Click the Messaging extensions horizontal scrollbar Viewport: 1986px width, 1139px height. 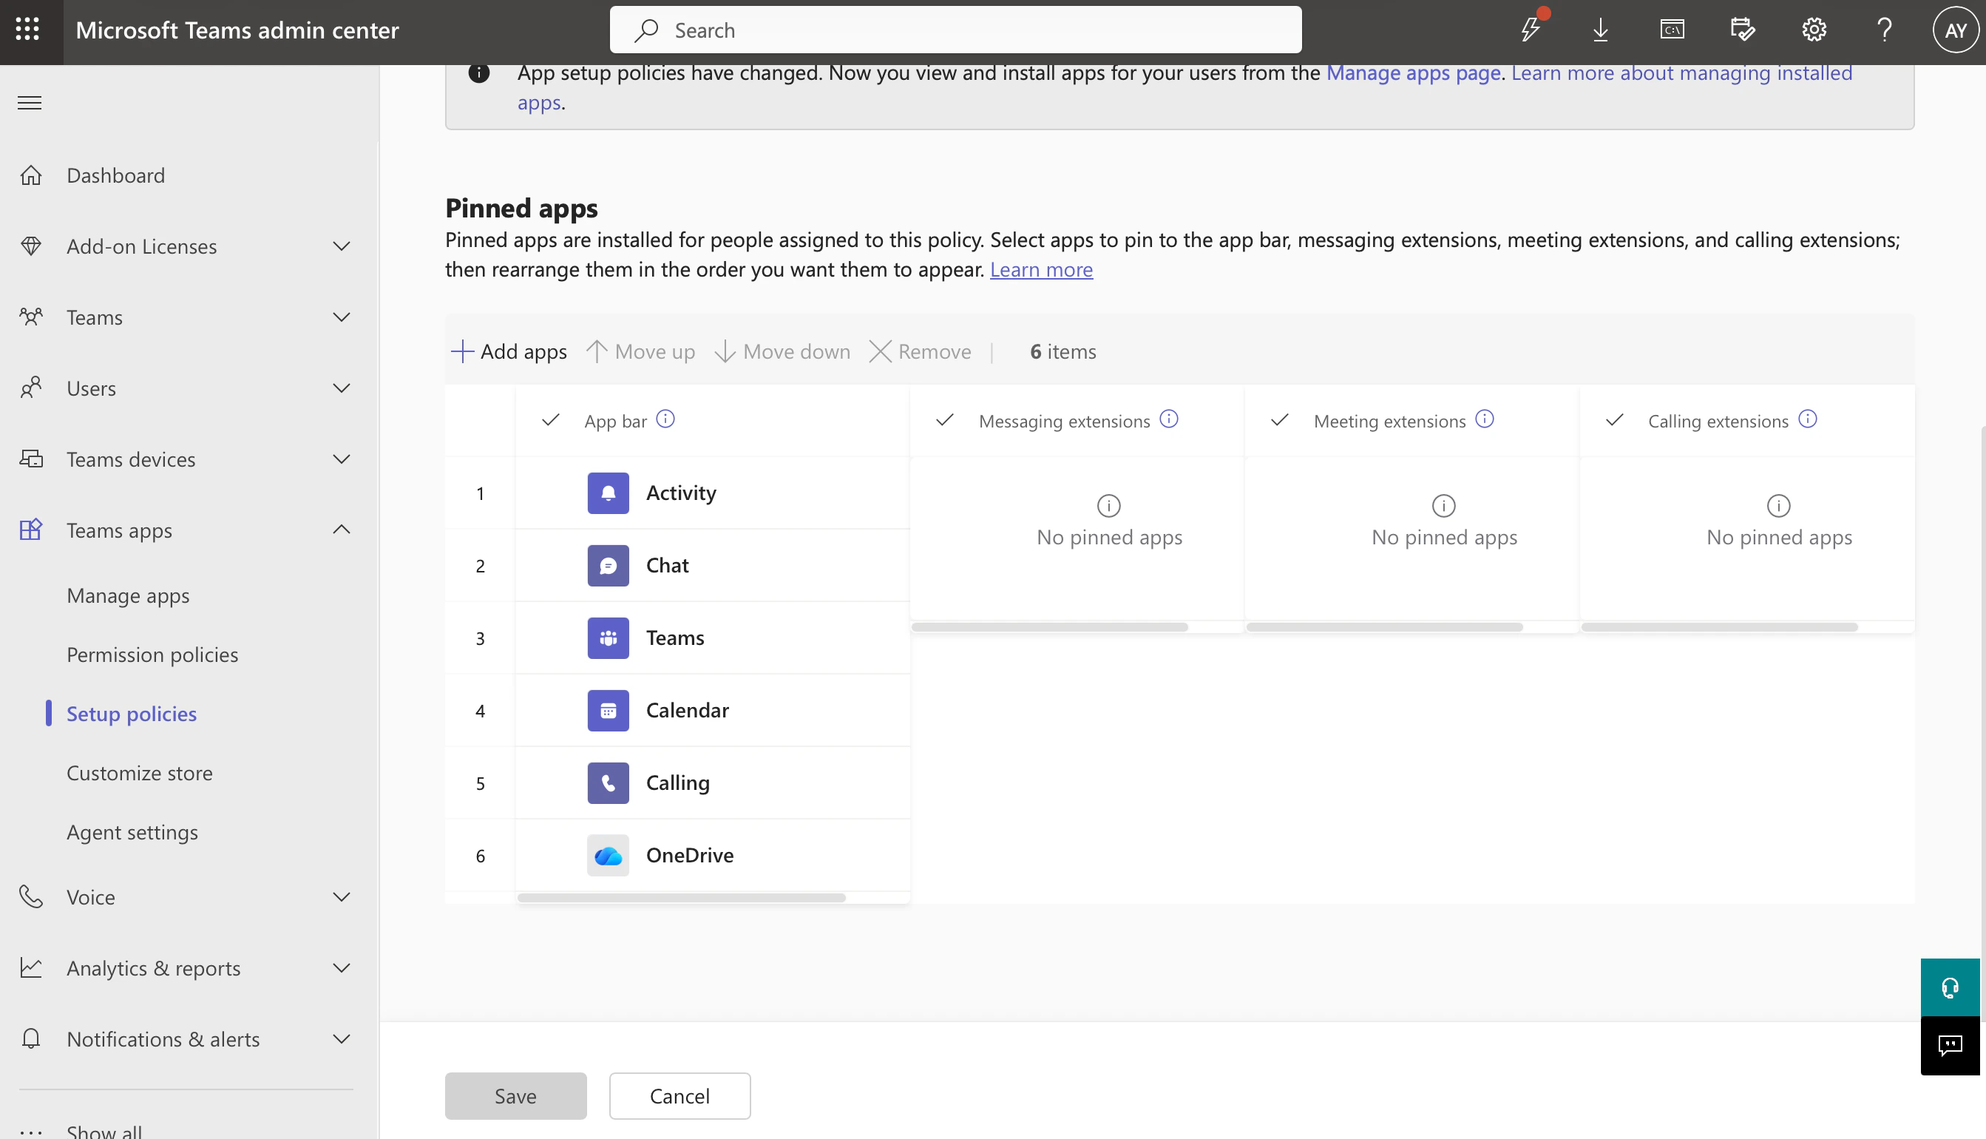pos(1050,627)
